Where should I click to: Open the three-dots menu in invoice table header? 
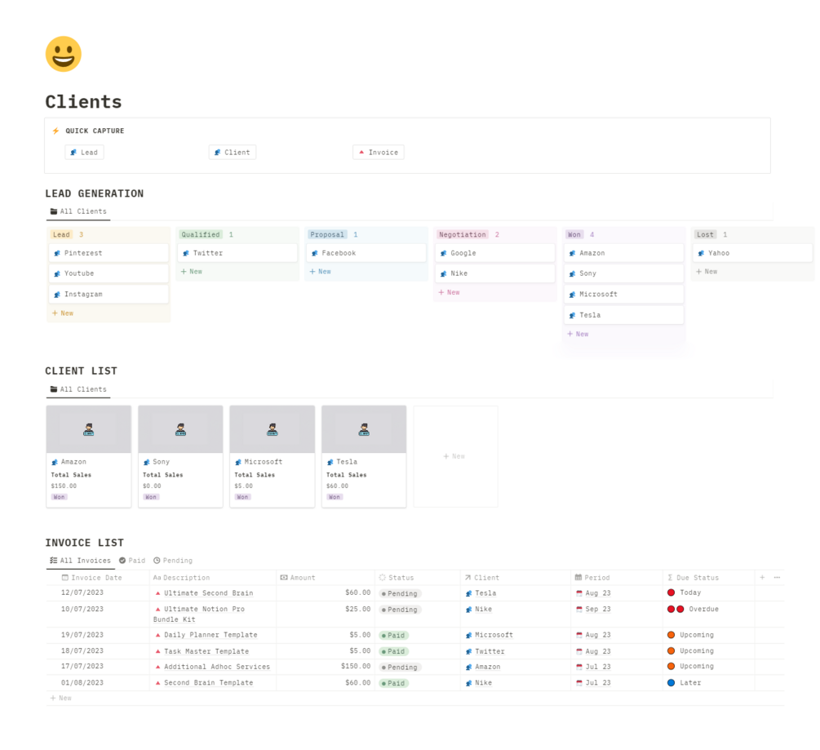pyautogui.click(x=777, y=578)
